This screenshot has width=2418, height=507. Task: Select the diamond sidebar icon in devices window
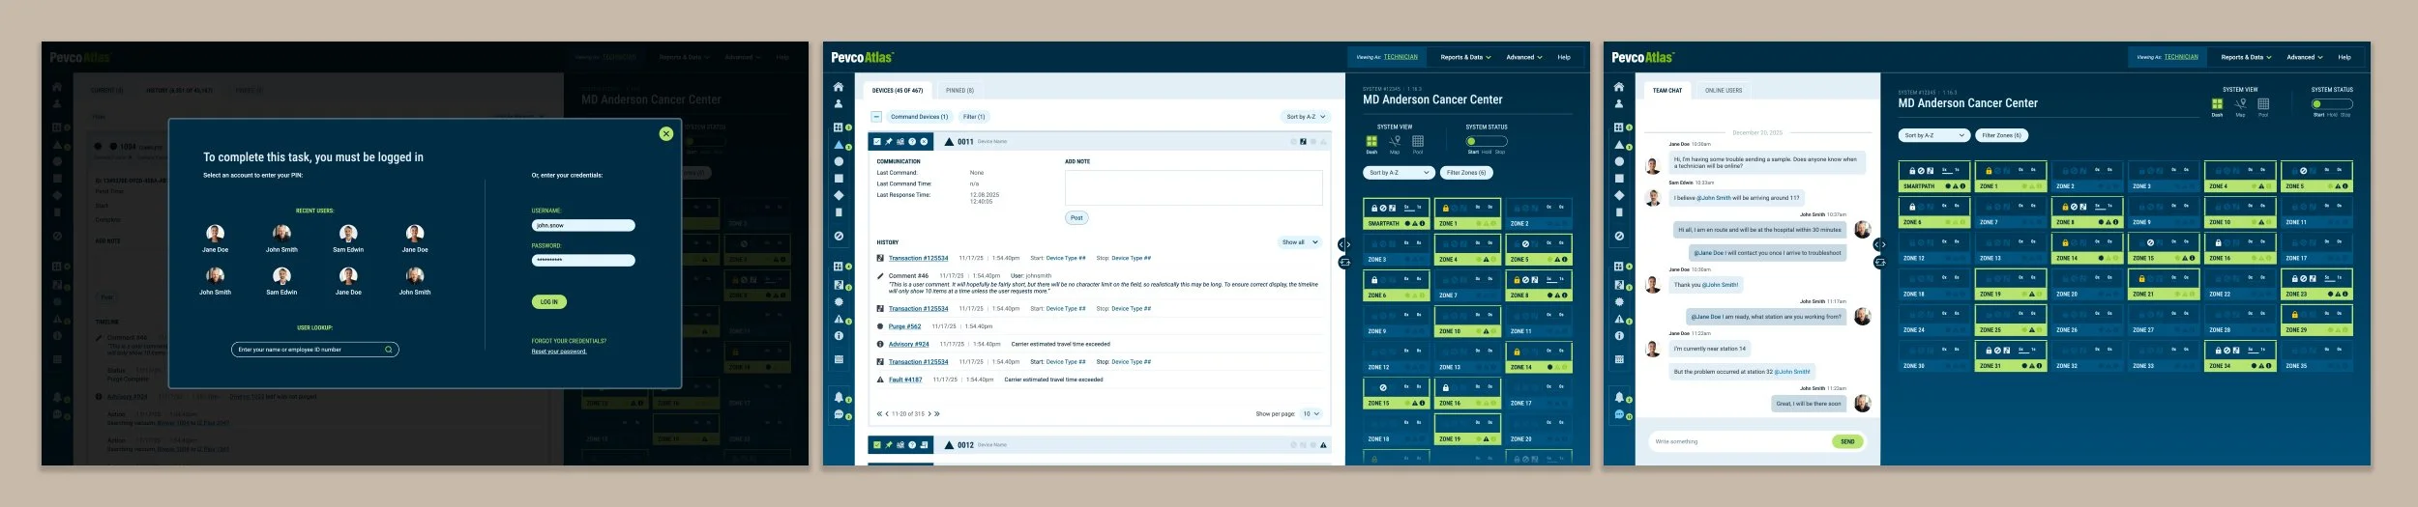839,195
